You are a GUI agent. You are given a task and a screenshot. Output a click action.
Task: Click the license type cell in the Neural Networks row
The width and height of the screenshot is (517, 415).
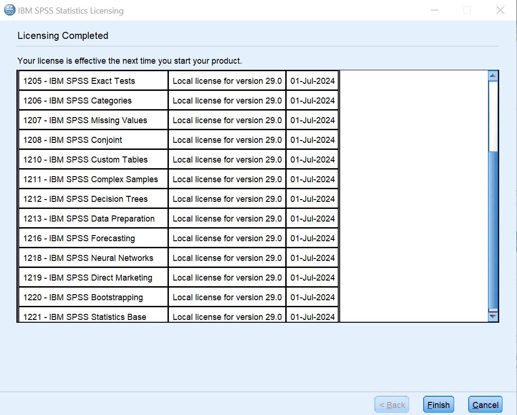click(x=227, y=258)
